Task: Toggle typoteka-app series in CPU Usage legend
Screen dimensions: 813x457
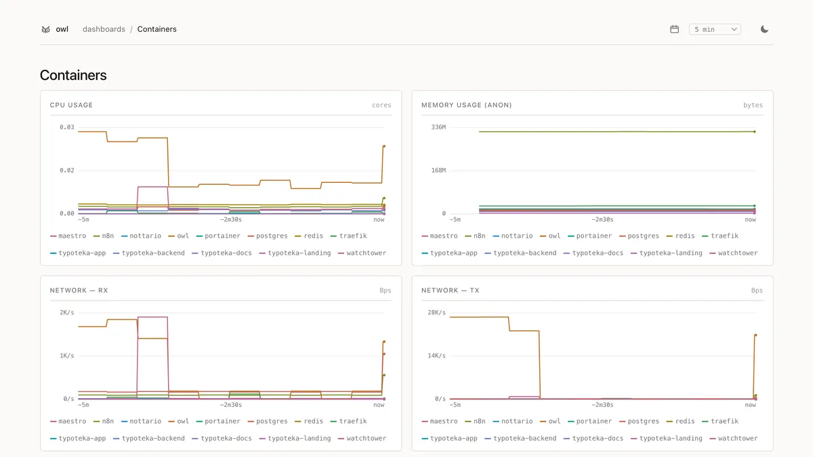Action: coord(78,253)
